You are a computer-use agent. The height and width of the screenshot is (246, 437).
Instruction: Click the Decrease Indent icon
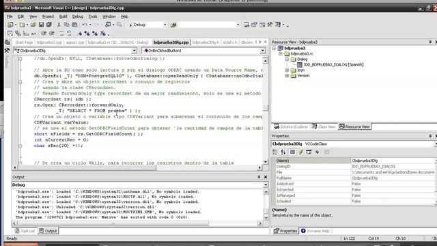44,33
